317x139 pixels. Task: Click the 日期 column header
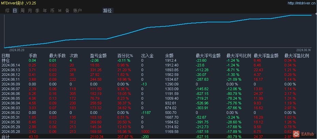6,56
